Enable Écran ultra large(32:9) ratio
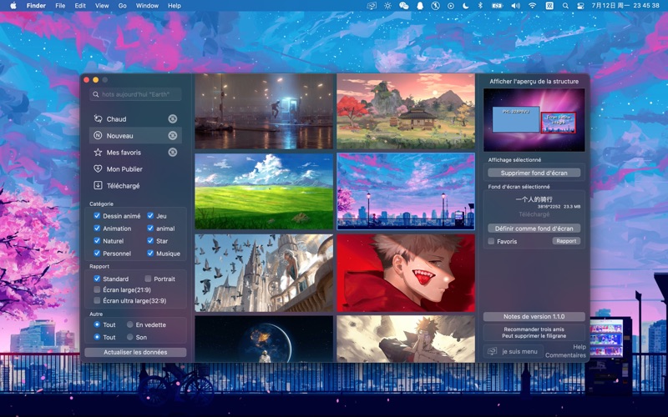 pyautogui.click(x=97, y=300)
